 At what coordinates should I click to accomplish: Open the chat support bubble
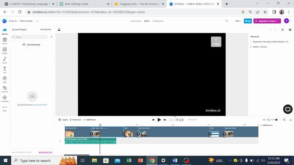point(288,109)
